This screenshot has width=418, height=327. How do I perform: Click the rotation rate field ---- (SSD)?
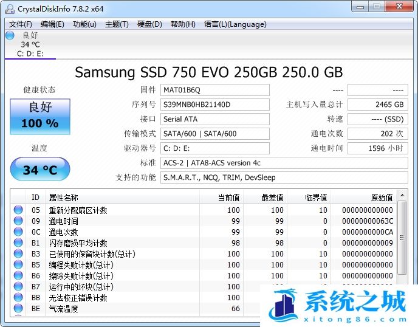coord(378,119)
